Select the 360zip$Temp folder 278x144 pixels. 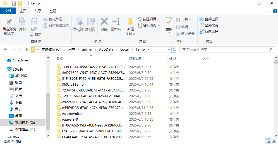(x=73, y=85)
